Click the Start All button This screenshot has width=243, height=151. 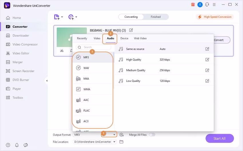(220, 138)
